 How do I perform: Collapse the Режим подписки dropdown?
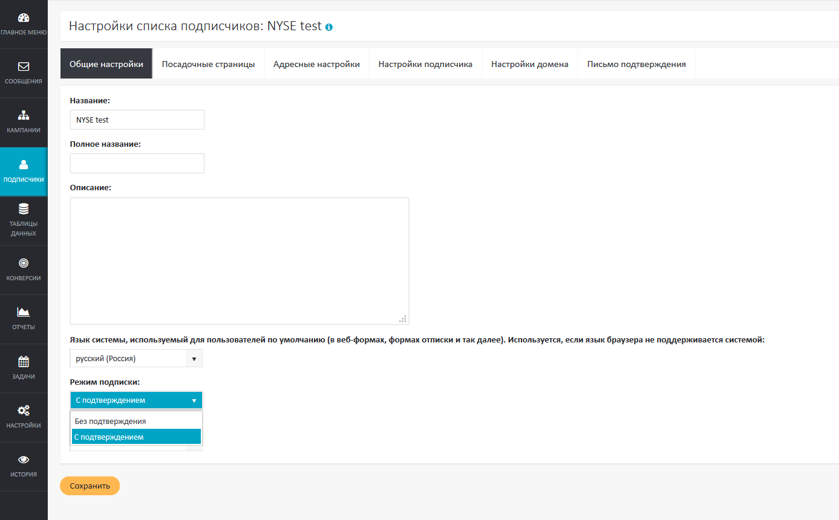tap(136, 400)
